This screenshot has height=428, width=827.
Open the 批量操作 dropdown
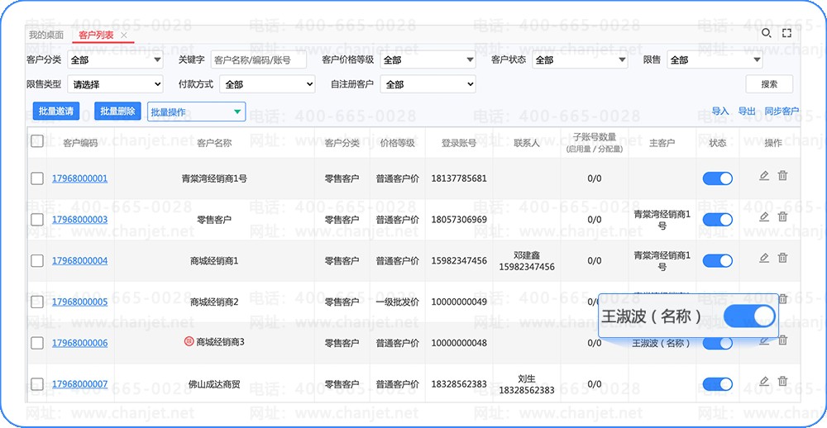coord(196,112)
